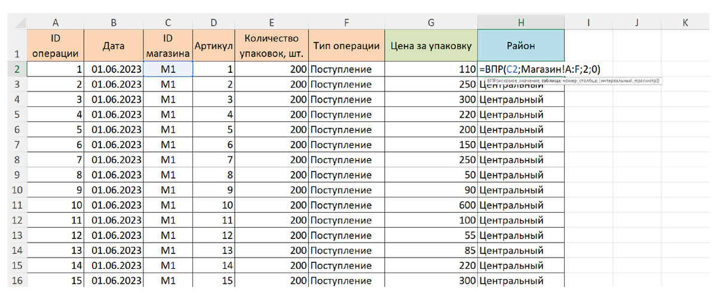717x300 pixels.
Task: Select column D header
Action: [x=214, y=22]
